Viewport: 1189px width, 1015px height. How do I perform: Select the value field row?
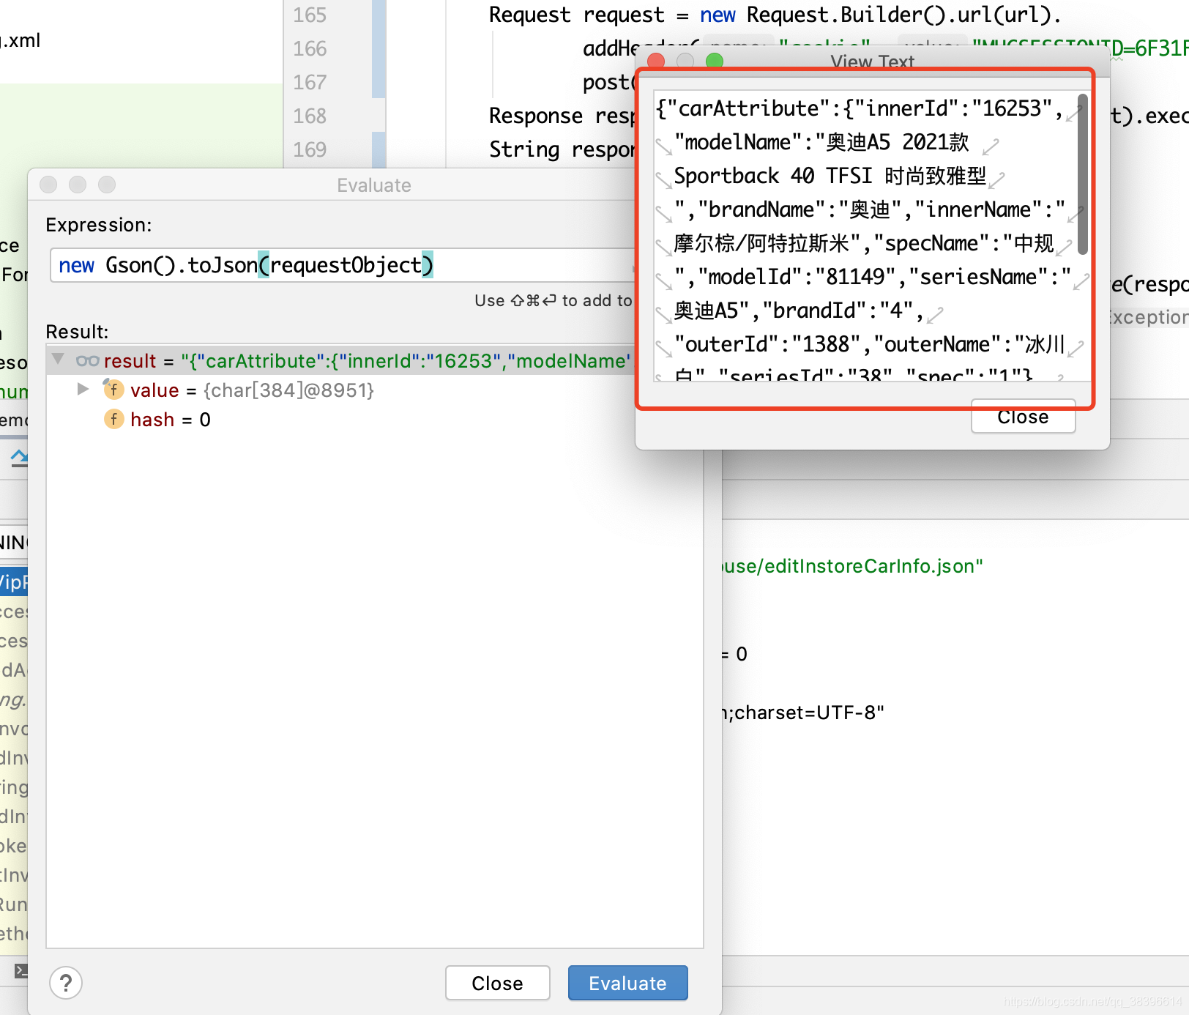(x=374, y=390)
